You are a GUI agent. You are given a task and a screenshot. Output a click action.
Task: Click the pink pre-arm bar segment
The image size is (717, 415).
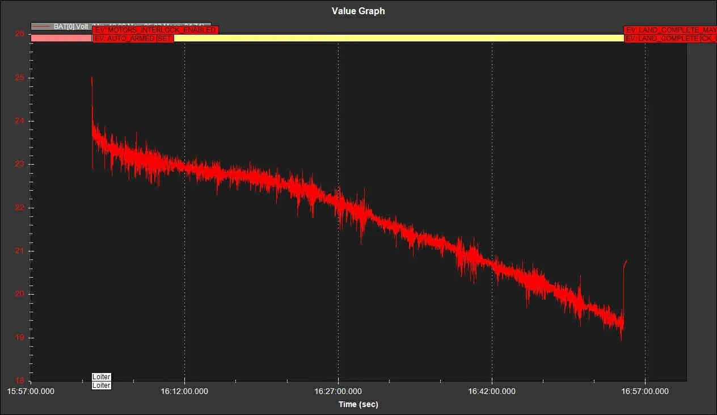pyautogui.click(x=61, y=38)
